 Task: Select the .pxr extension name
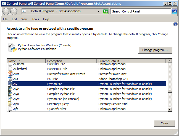tap(16, 79)
